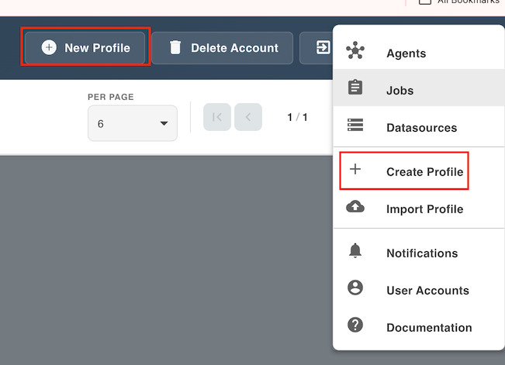The width and height of the screenshot is (505, 365).
Task: Open the Per Page dropdown
Action: (x=133, y=123)
